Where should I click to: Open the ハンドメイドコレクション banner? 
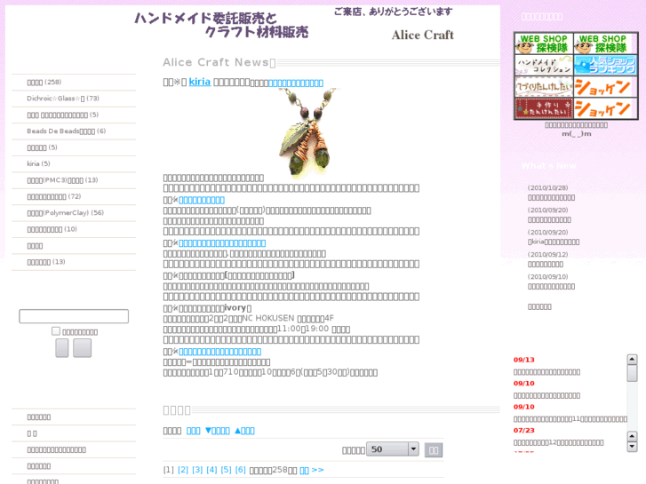coord(544,65)
